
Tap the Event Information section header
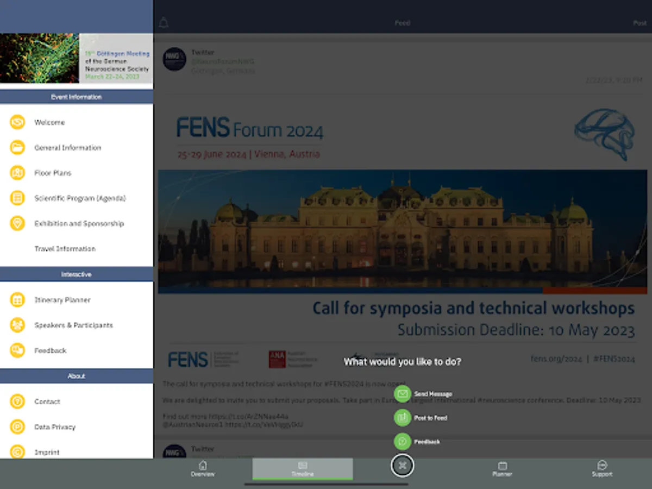point(77,97)
